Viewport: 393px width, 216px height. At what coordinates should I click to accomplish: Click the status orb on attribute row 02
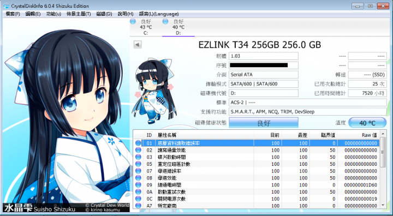tap(138, 150)
